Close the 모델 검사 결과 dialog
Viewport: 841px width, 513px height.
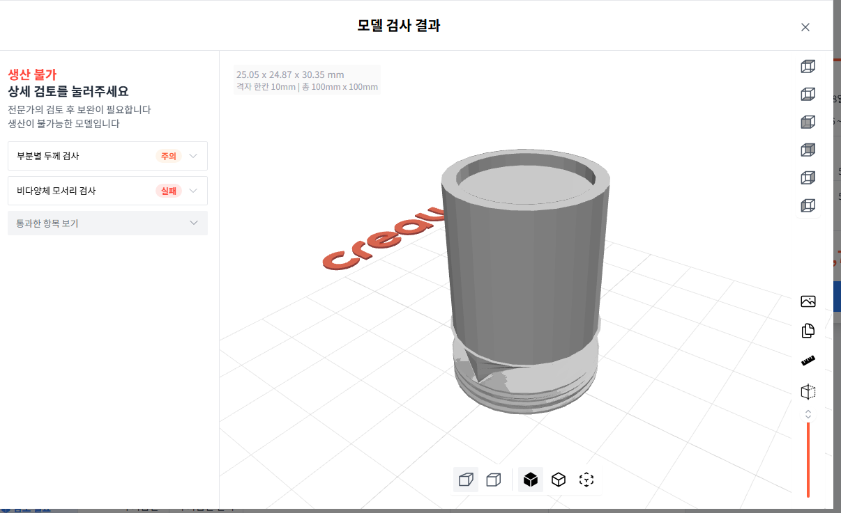(x=805, y=27)
